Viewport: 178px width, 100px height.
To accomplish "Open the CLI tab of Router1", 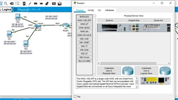I will [x=100, y=10].
